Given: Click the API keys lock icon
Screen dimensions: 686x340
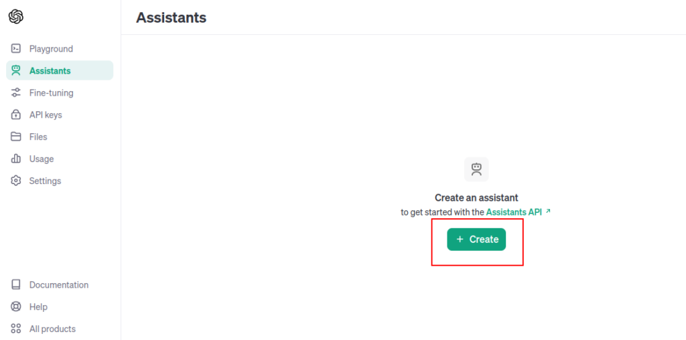Looking at the screenshot, I should (x=16, y=114).
